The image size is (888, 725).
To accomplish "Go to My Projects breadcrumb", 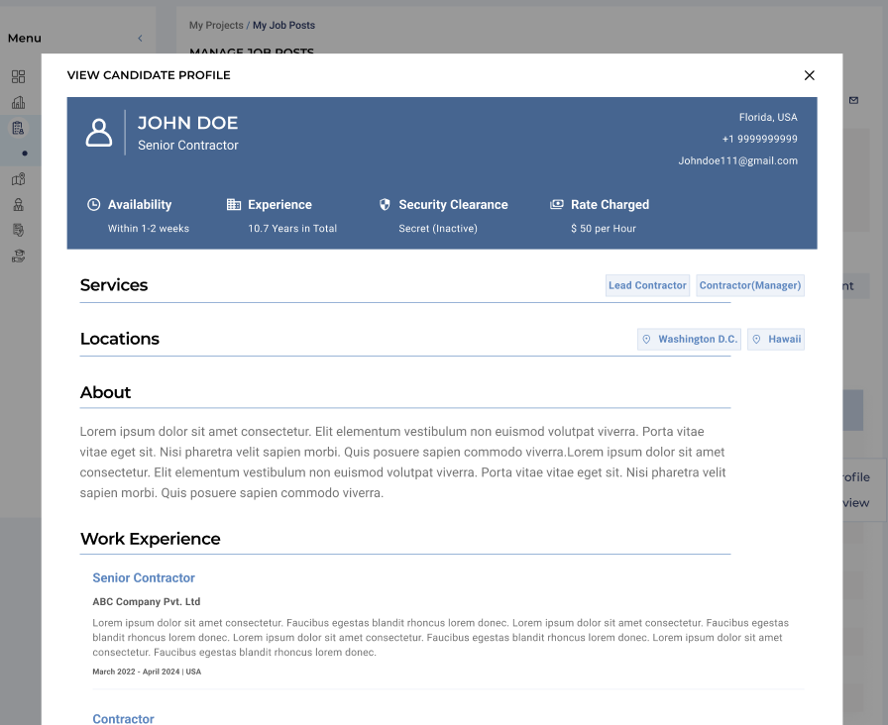I will click(215, 26).
